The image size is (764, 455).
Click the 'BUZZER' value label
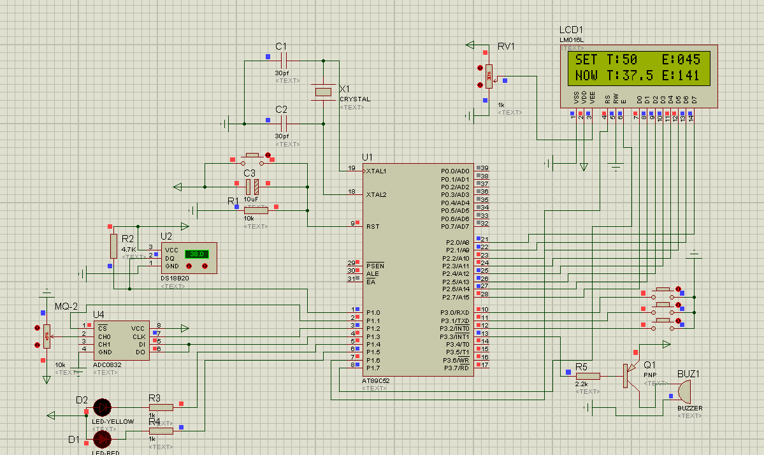(x=690, y=408)
